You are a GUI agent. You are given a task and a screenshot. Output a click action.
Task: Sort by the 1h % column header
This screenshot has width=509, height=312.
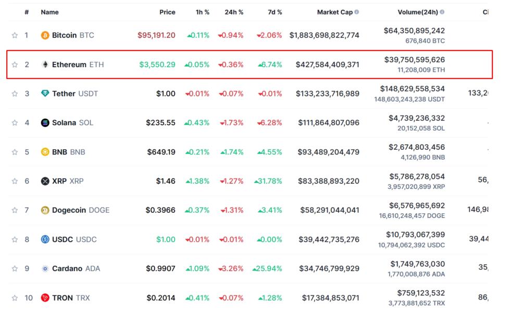pyautogui.click(x=202, y=12)
